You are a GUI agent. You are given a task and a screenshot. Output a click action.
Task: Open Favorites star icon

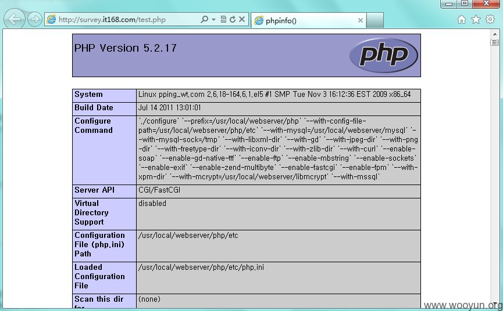[476, 20]
